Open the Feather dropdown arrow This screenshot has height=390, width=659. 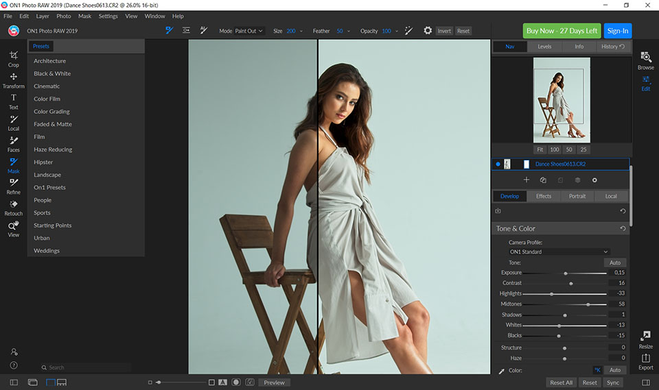click(349, 31)
